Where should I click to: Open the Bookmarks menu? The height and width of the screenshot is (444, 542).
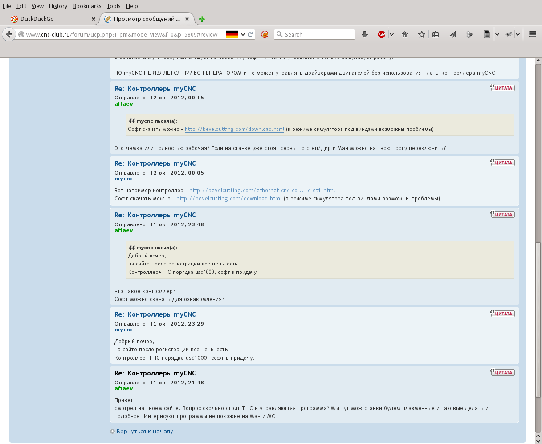click(87, 6)
